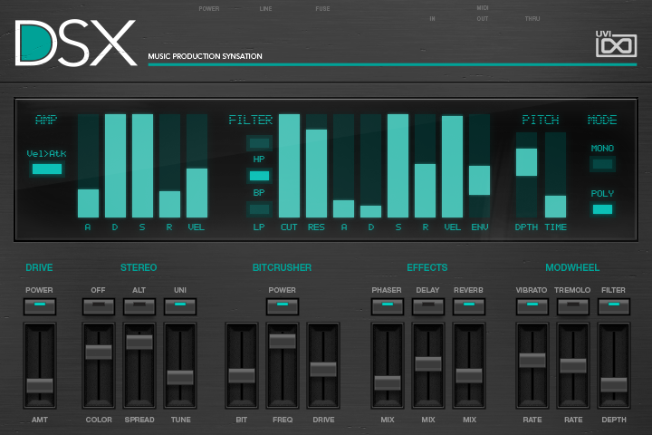This screenshot has height=435, width=652.
Task: Click the Reverb MIX fader
Action: 469,375
